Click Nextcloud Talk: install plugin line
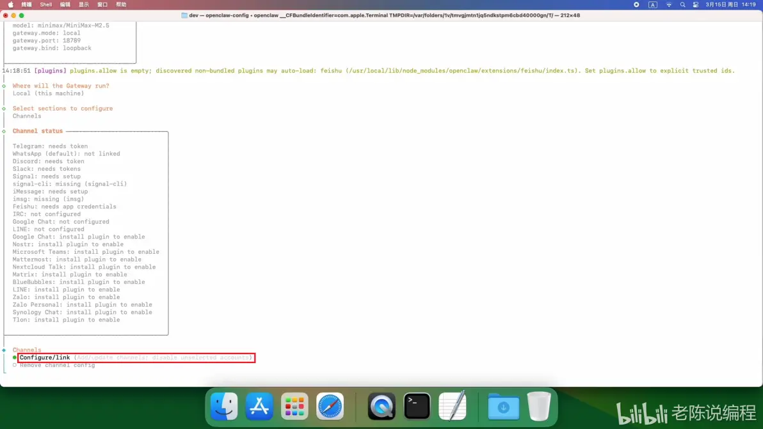This screenshot has width=763, height=429. 84,267
